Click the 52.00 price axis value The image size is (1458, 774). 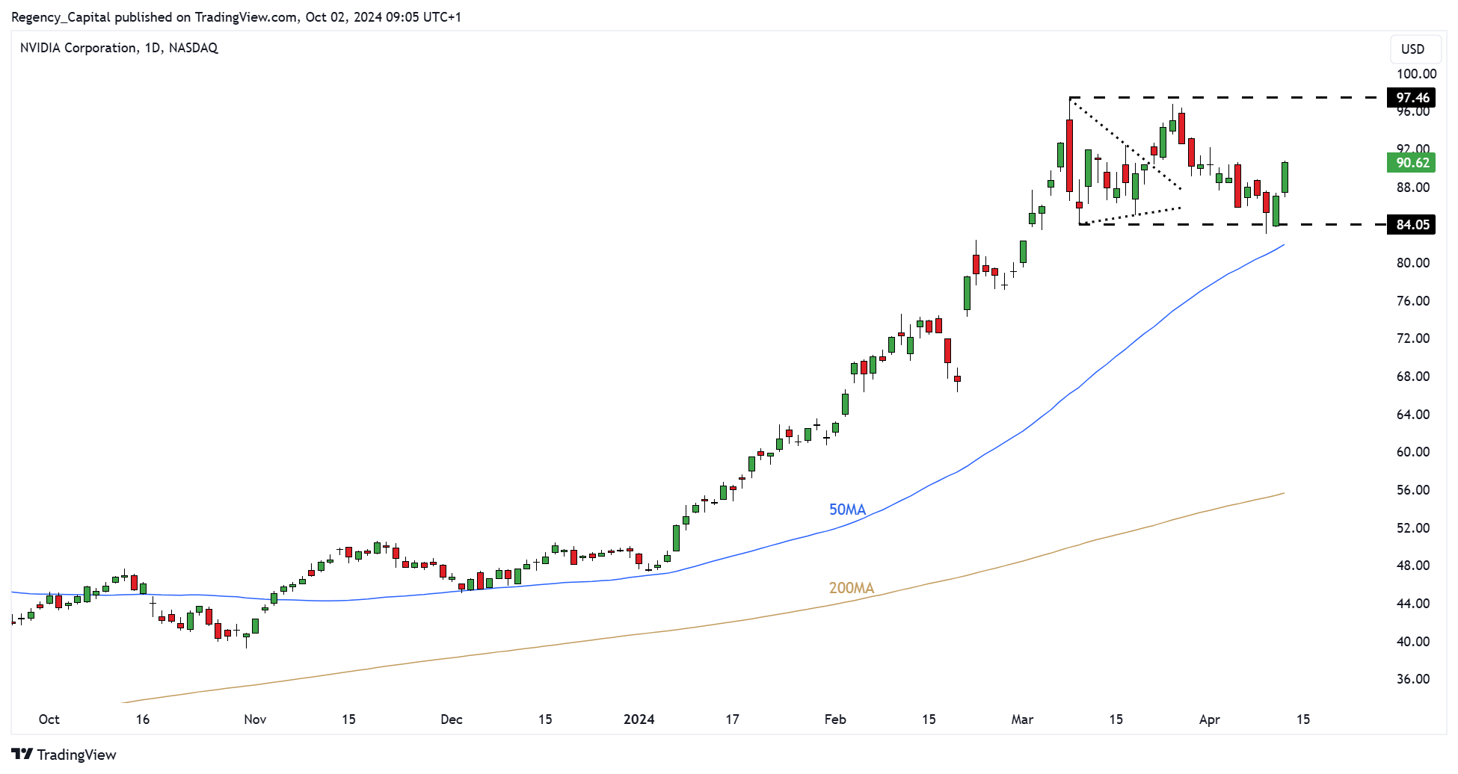point(1413,528)
